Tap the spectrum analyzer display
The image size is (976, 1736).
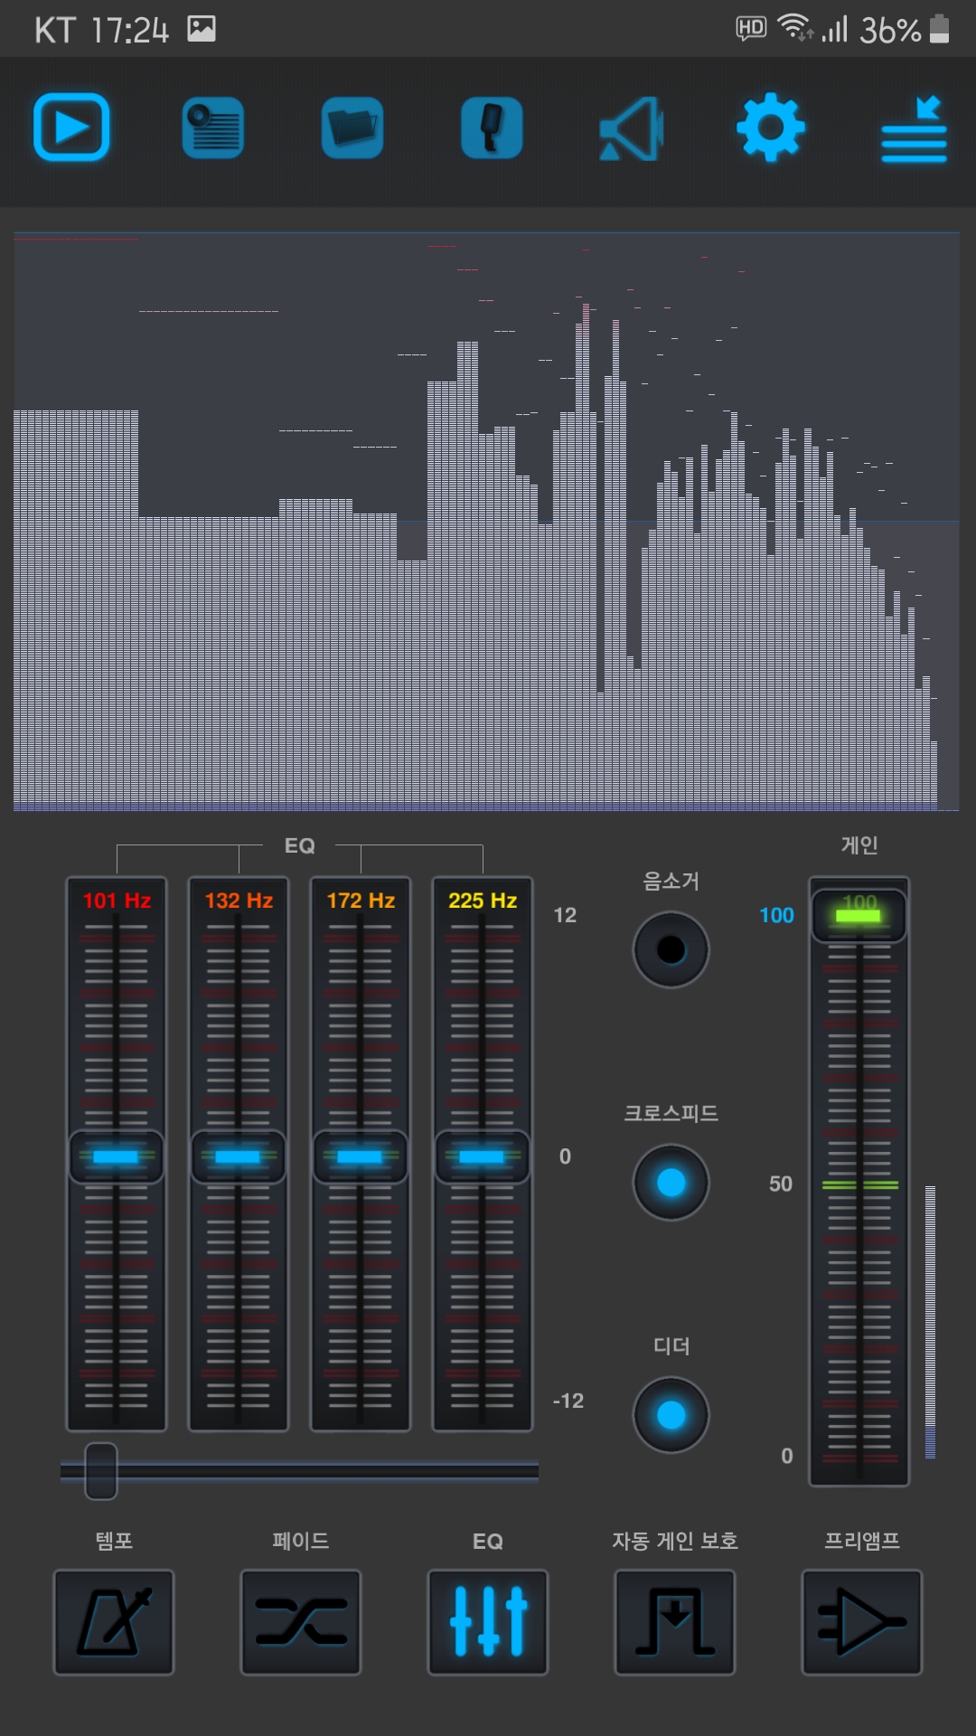pos(486,522)
